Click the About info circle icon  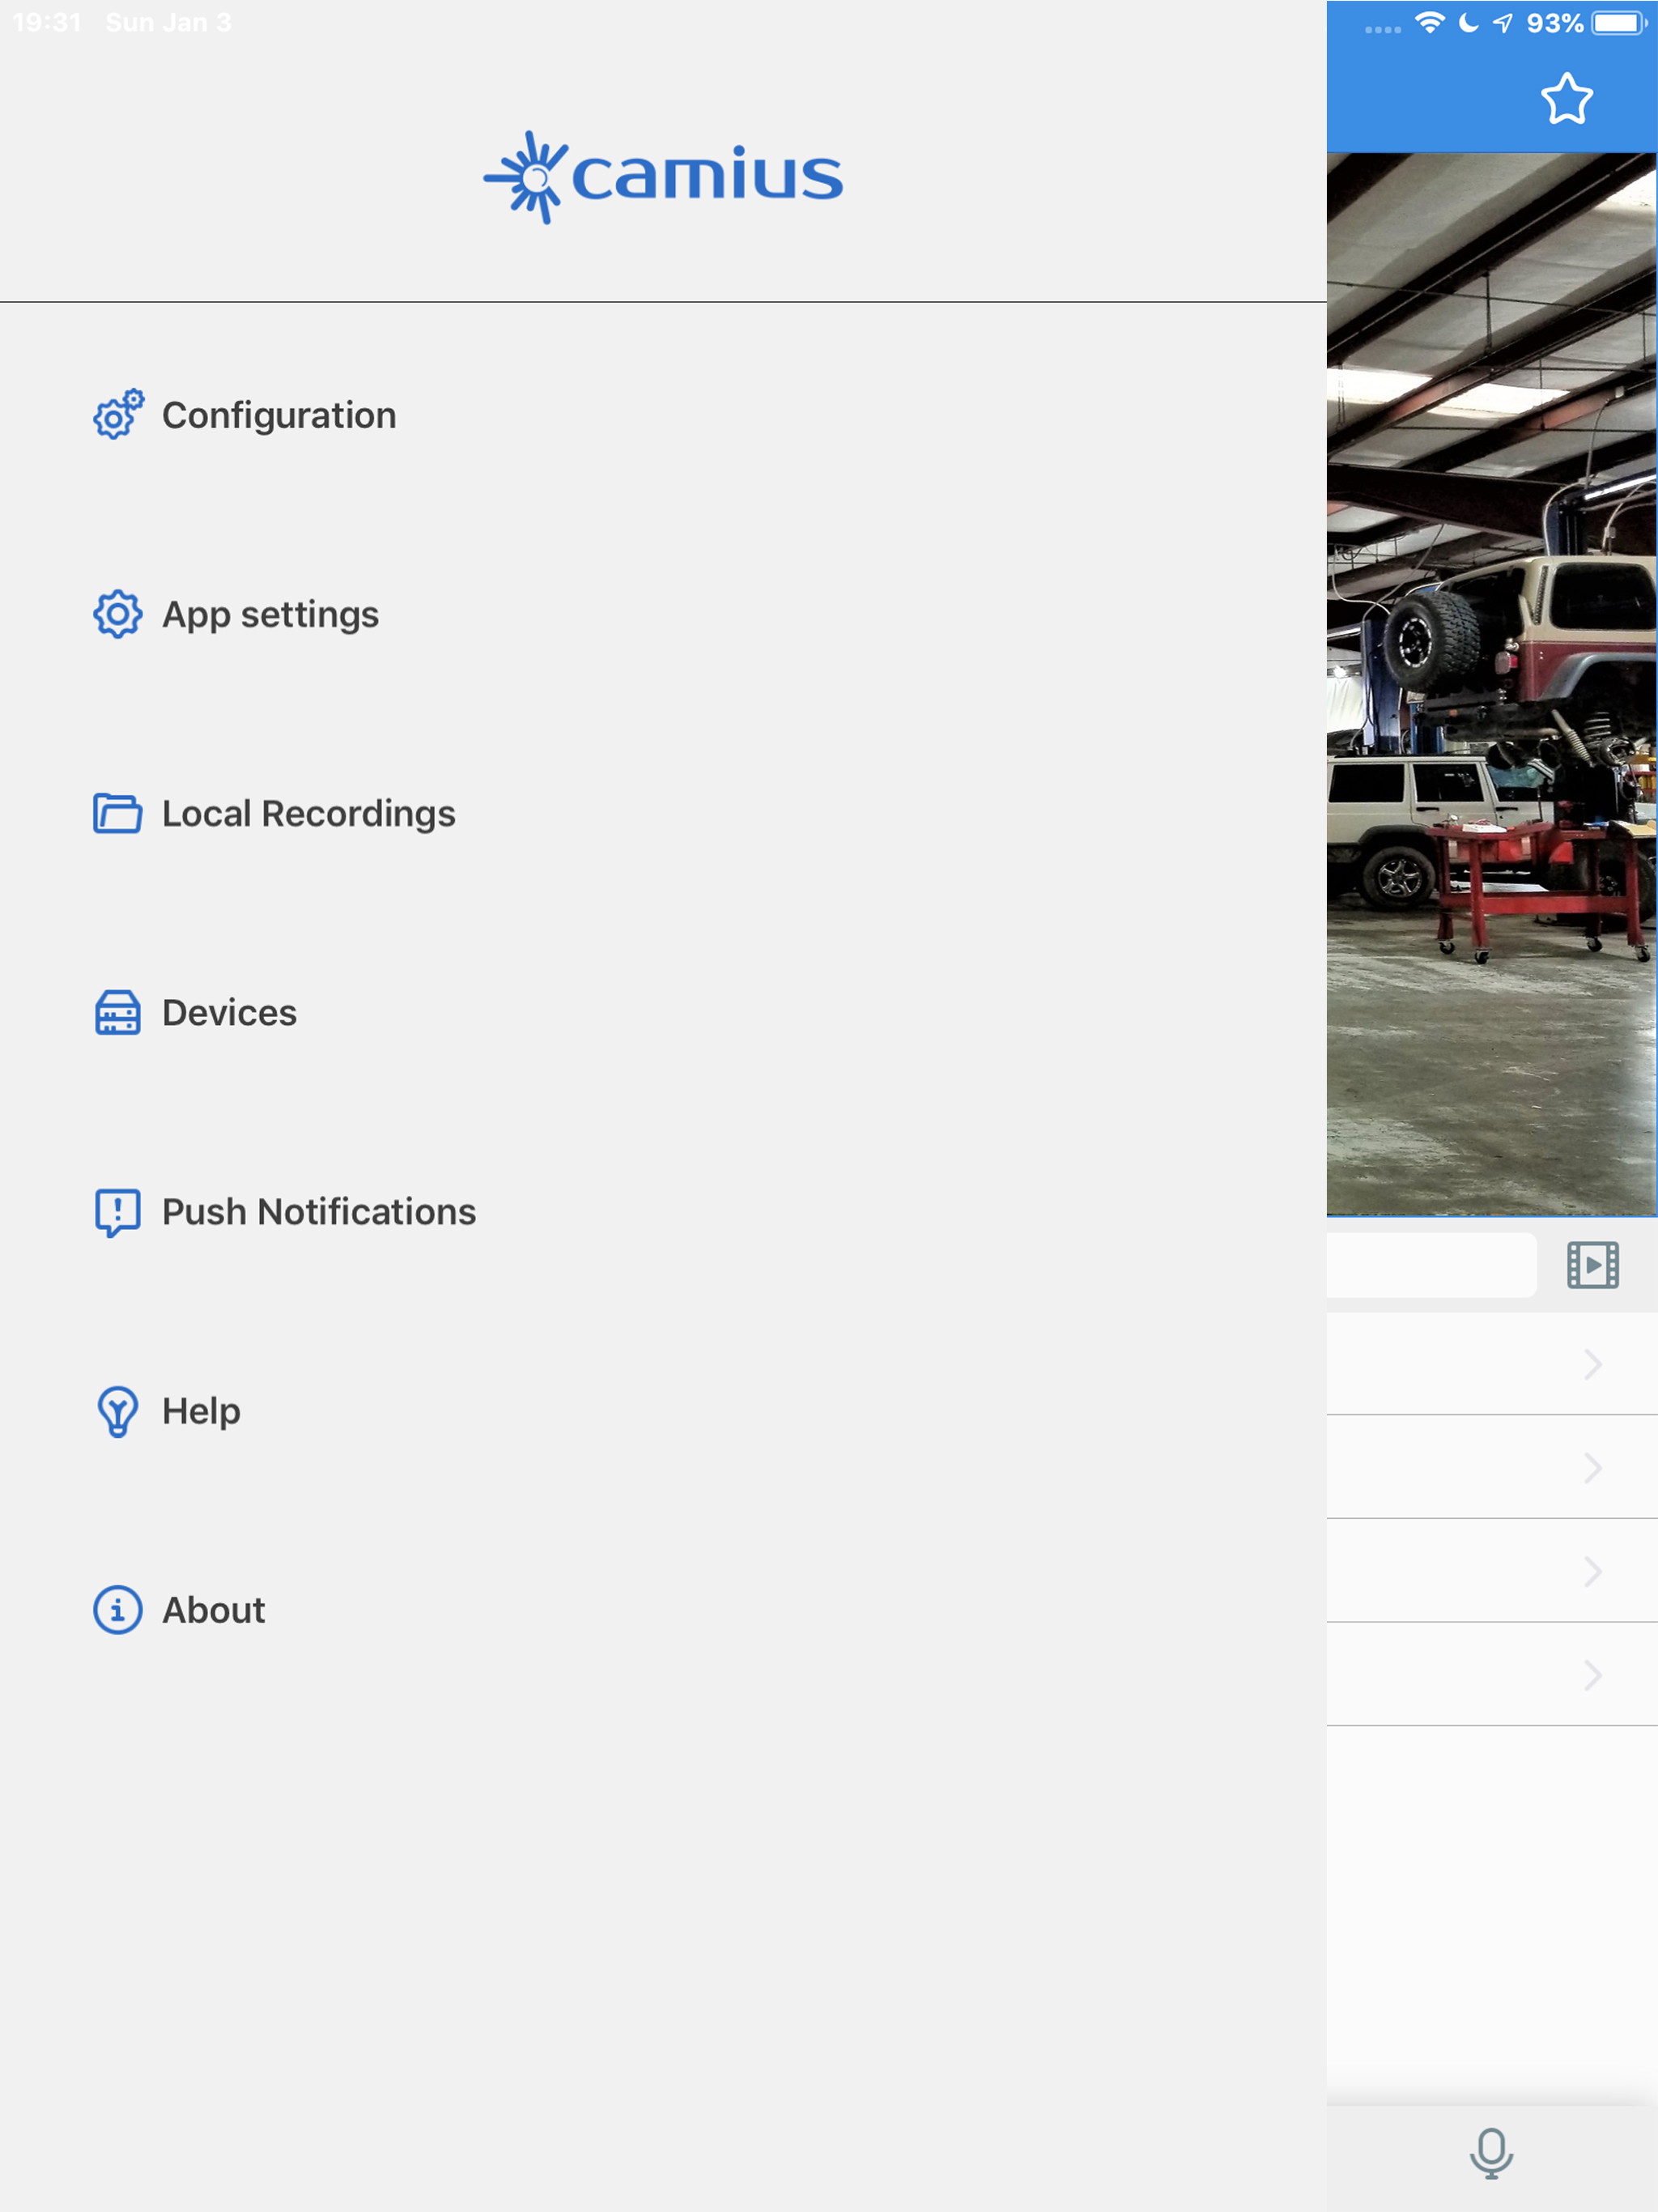pos(118,1610)
